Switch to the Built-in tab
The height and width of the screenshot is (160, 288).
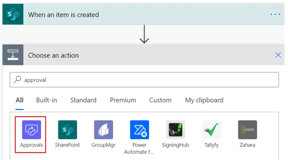click(46, 100)
